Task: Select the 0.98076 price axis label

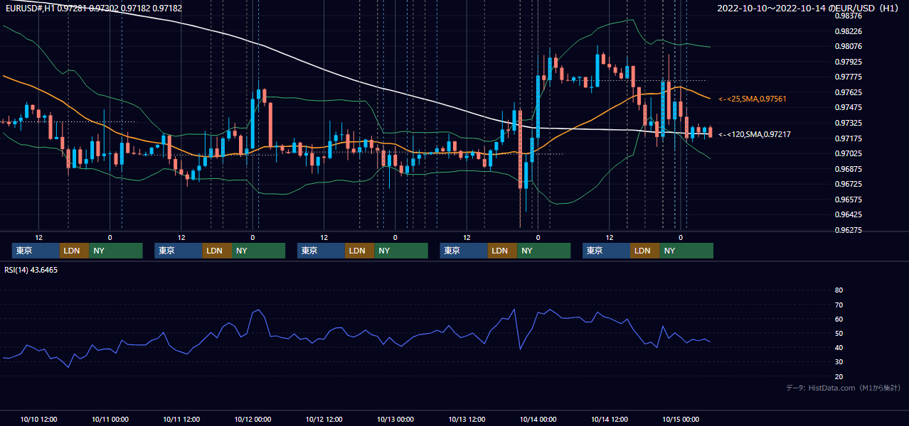Action: point(849,47)
